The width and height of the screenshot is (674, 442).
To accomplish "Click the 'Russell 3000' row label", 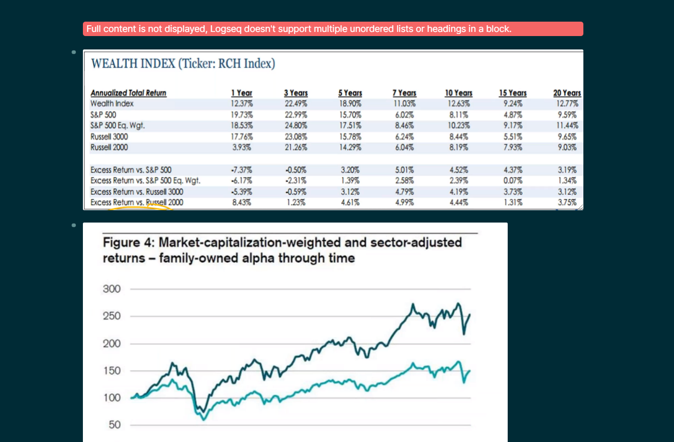I will (109, 137).
